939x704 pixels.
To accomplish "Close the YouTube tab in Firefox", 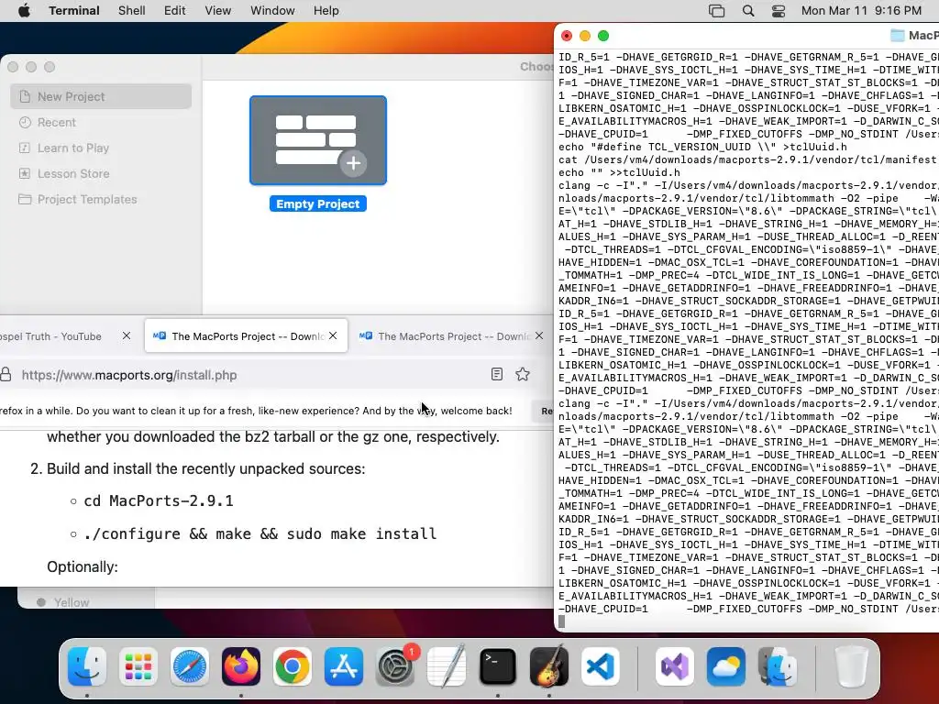I will (x=127, y=335).
